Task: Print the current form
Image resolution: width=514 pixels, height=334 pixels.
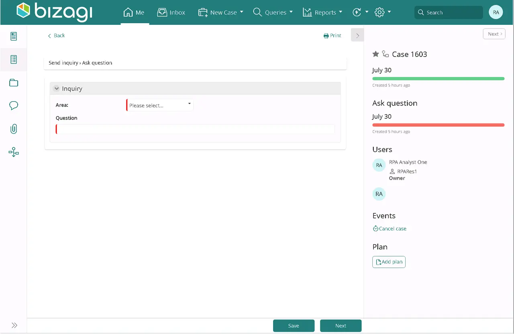Action: tap(332, 36)
